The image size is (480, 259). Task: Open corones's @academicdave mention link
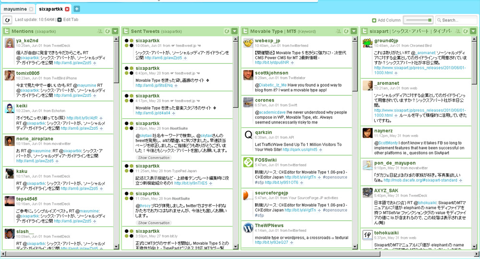(x=272, y=113)
